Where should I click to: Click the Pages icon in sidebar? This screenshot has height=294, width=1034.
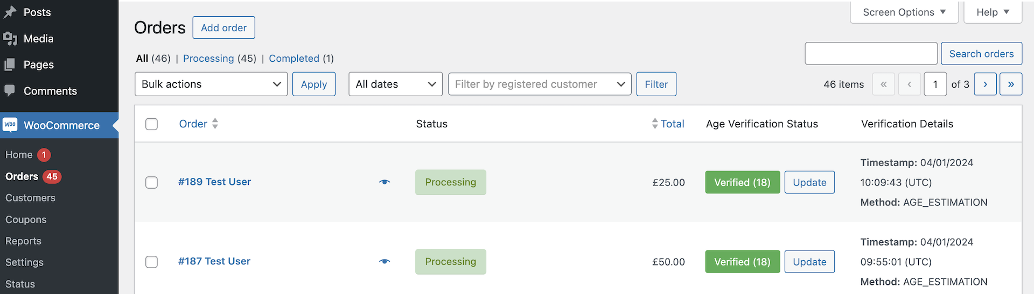[x=10, y=65]
